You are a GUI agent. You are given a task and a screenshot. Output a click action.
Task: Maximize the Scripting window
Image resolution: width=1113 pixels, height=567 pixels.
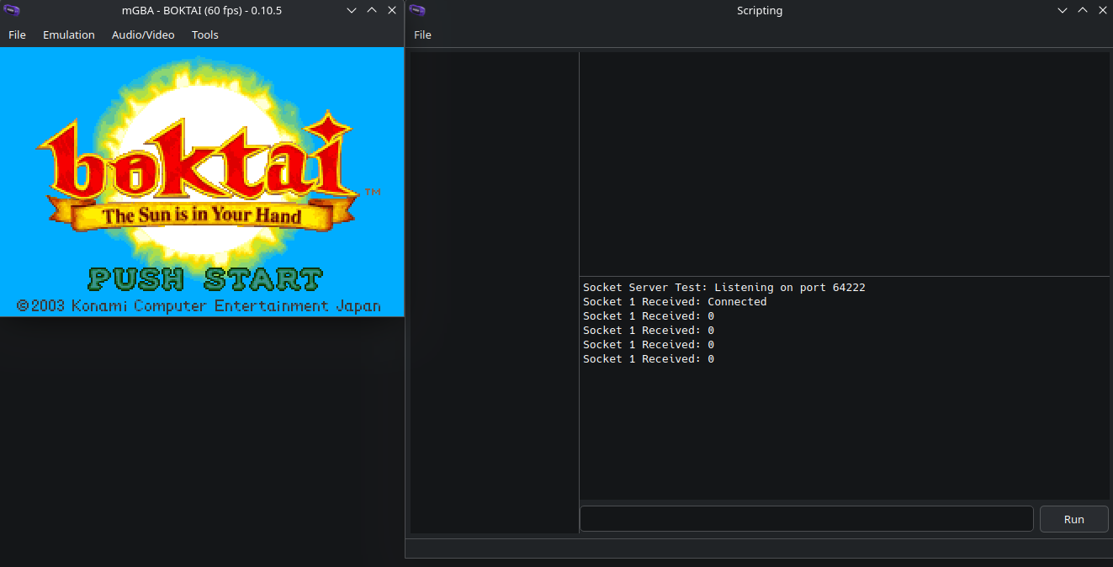coord(1081,11)
